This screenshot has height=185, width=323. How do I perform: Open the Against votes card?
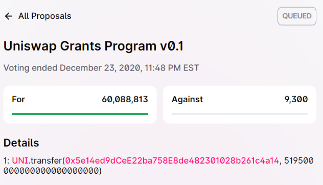click(x=240, y=105)
